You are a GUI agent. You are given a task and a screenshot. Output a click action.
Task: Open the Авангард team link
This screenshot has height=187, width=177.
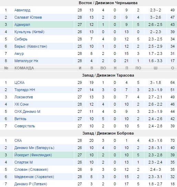pyautogui.click(x=22, y=10)
